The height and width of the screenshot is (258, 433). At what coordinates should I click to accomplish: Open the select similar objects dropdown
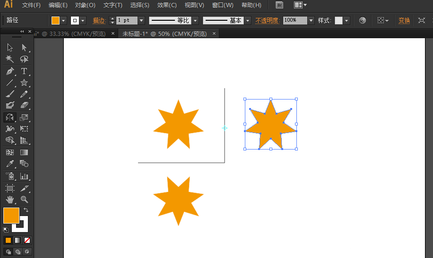(383, 20)
